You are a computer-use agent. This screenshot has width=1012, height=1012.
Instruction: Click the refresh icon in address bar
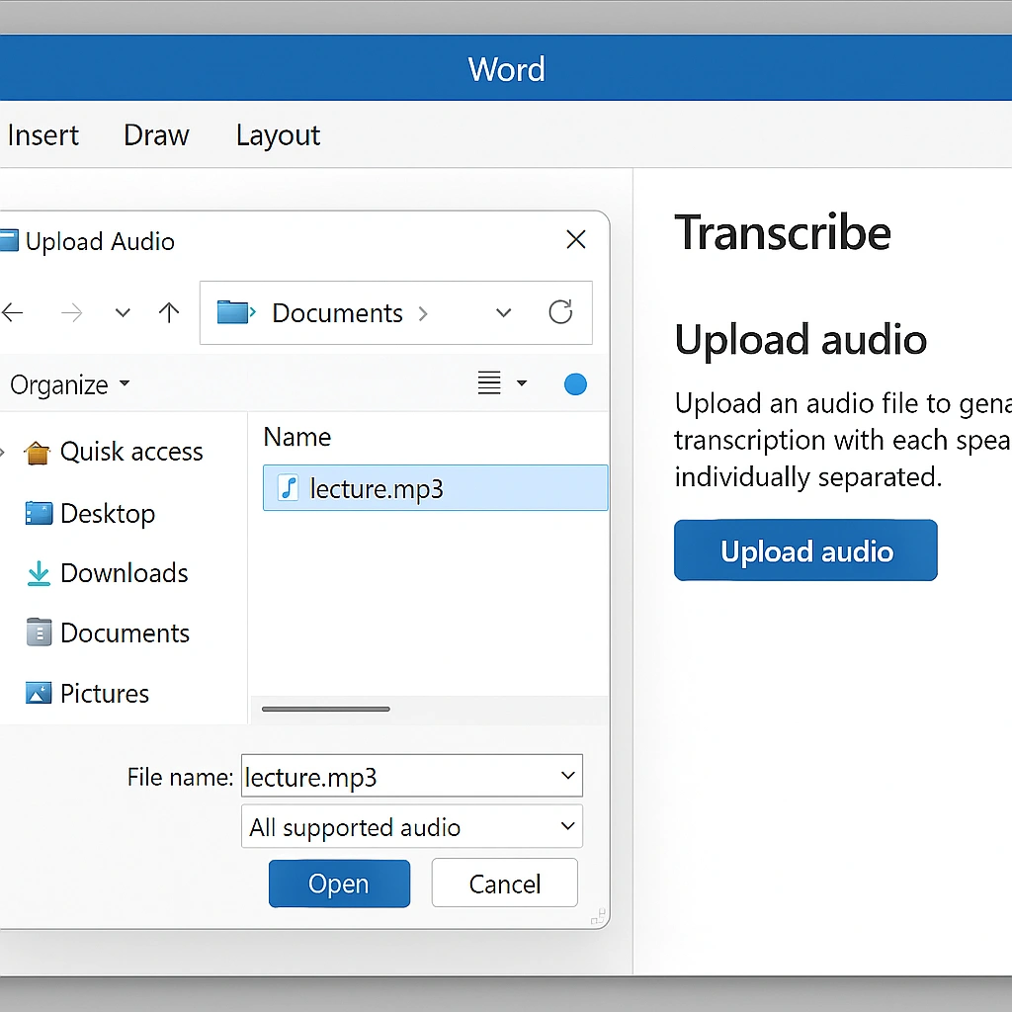tap(560, 313)
